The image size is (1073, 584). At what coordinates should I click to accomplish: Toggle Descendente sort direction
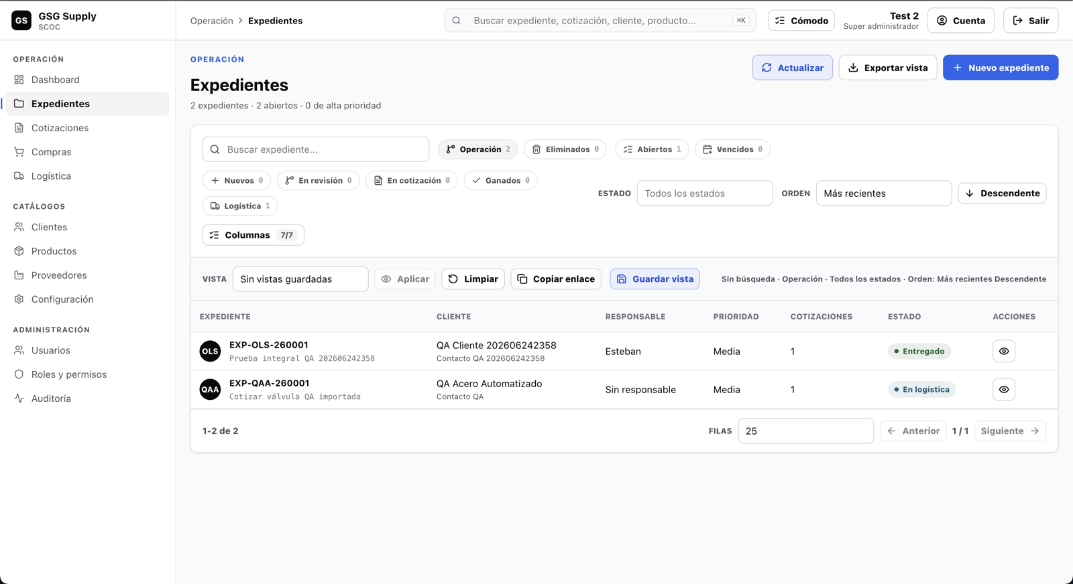[x=1002, y=194]
